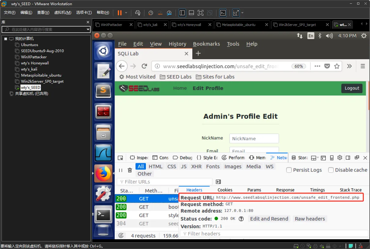Select SEEDUbuntu9-Aug-2010 in the library
This screenshot has width=370, height=249.
tap(42, 51)
